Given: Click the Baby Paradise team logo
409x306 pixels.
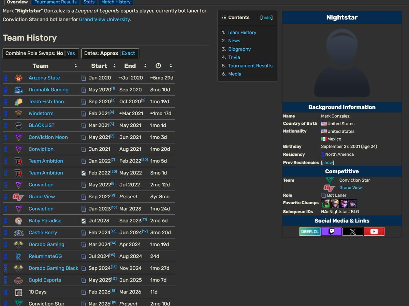Looking at the screenshot, I should tap(18, 221).
